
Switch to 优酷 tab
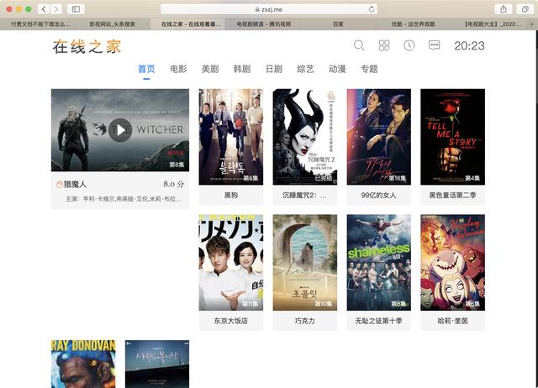click(x=414, y=24)
